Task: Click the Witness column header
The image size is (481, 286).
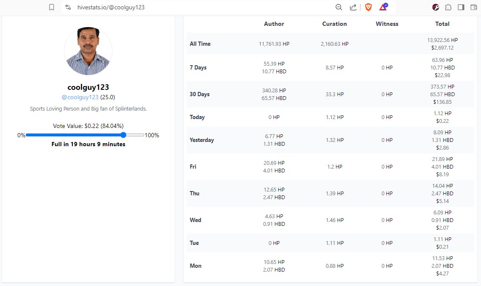Action: point(387,24)
